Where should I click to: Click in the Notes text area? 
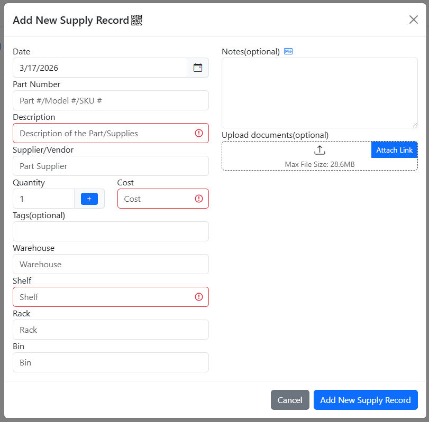coord(320,92)
